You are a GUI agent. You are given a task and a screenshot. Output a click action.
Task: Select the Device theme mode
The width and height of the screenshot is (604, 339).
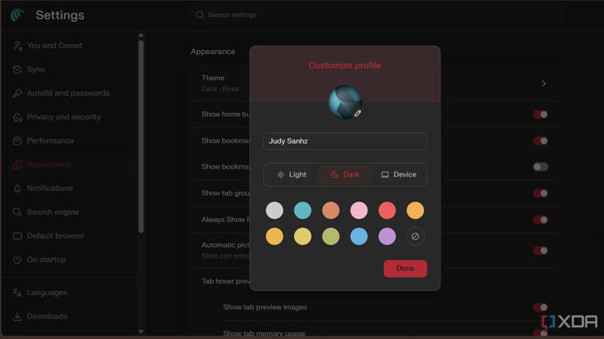[399, 175]
